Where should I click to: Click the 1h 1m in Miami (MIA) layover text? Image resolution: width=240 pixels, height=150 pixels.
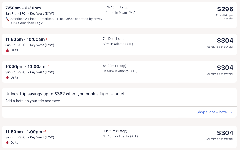[x=121, y=13]
